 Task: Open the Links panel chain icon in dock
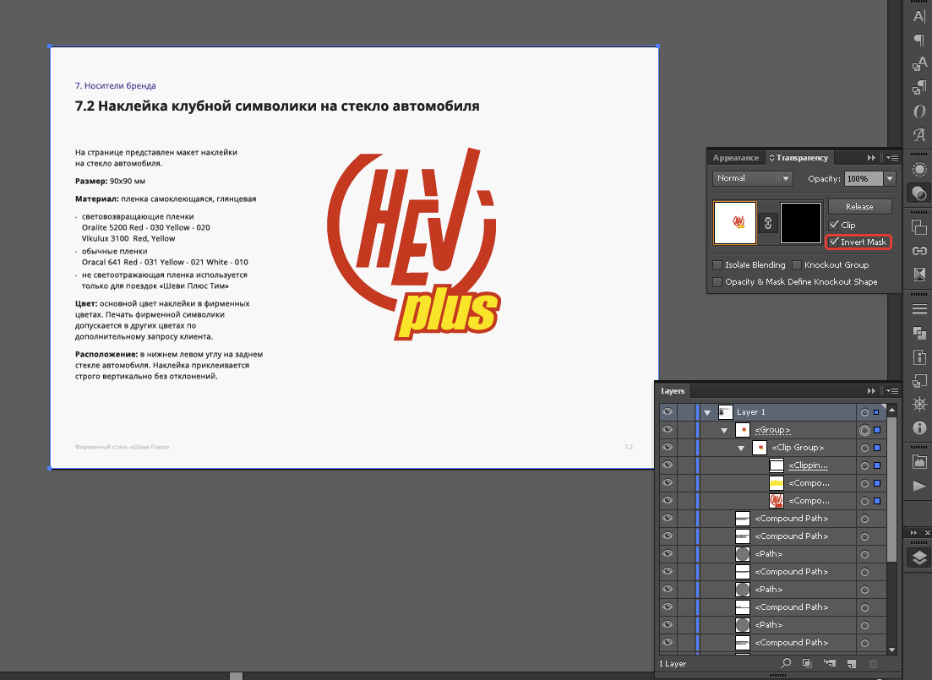point(919,251)
